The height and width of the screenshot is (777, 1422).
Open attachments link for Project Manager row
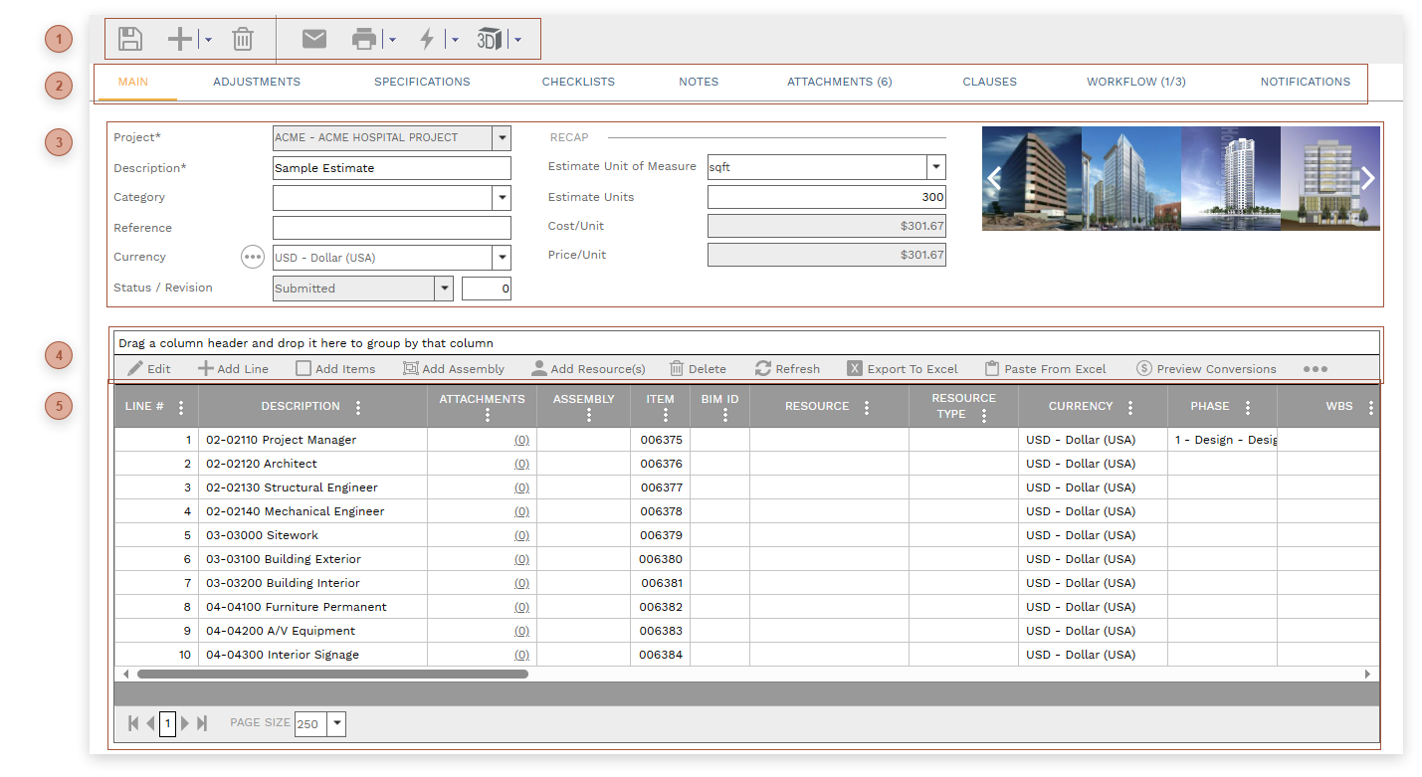coord(521,440)
